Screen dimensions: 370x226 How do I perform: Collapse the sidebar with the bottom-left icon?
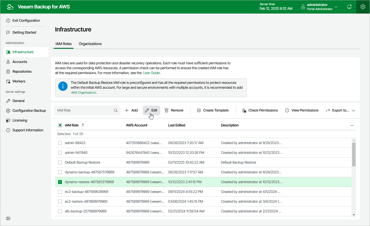pos(8,218)
